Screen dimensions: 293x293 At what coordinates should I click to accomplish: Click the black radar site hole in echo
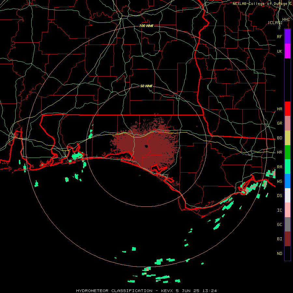[146, 146]
